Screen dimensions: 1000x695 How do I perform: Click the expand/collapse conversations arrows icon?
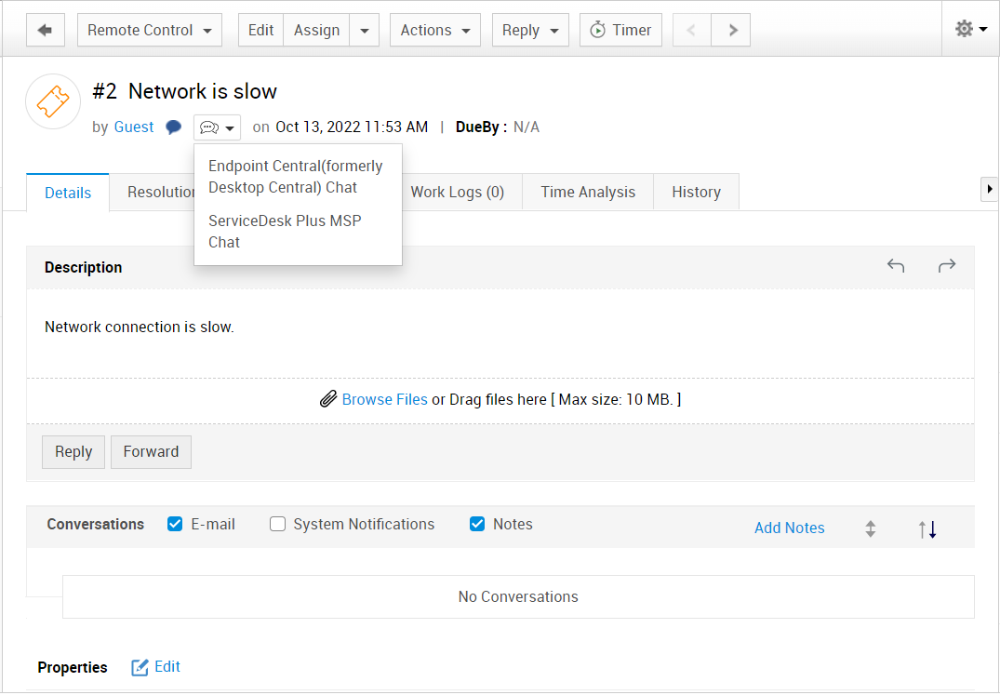point(871,528)
